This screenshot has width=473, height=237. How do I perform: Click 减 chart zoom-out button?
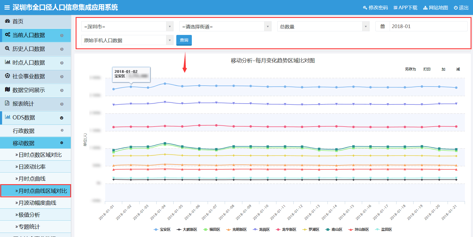(458, 69)
